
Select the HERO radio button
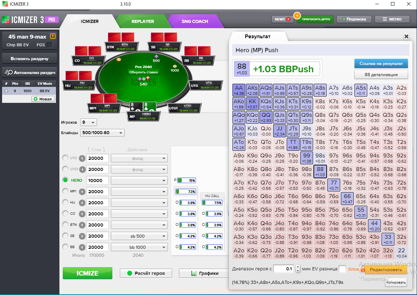[65, 180]
